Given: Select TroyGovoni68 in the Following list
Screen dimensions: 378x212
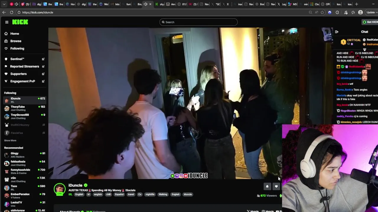Looking at the screenshot, I should point(25,116).
